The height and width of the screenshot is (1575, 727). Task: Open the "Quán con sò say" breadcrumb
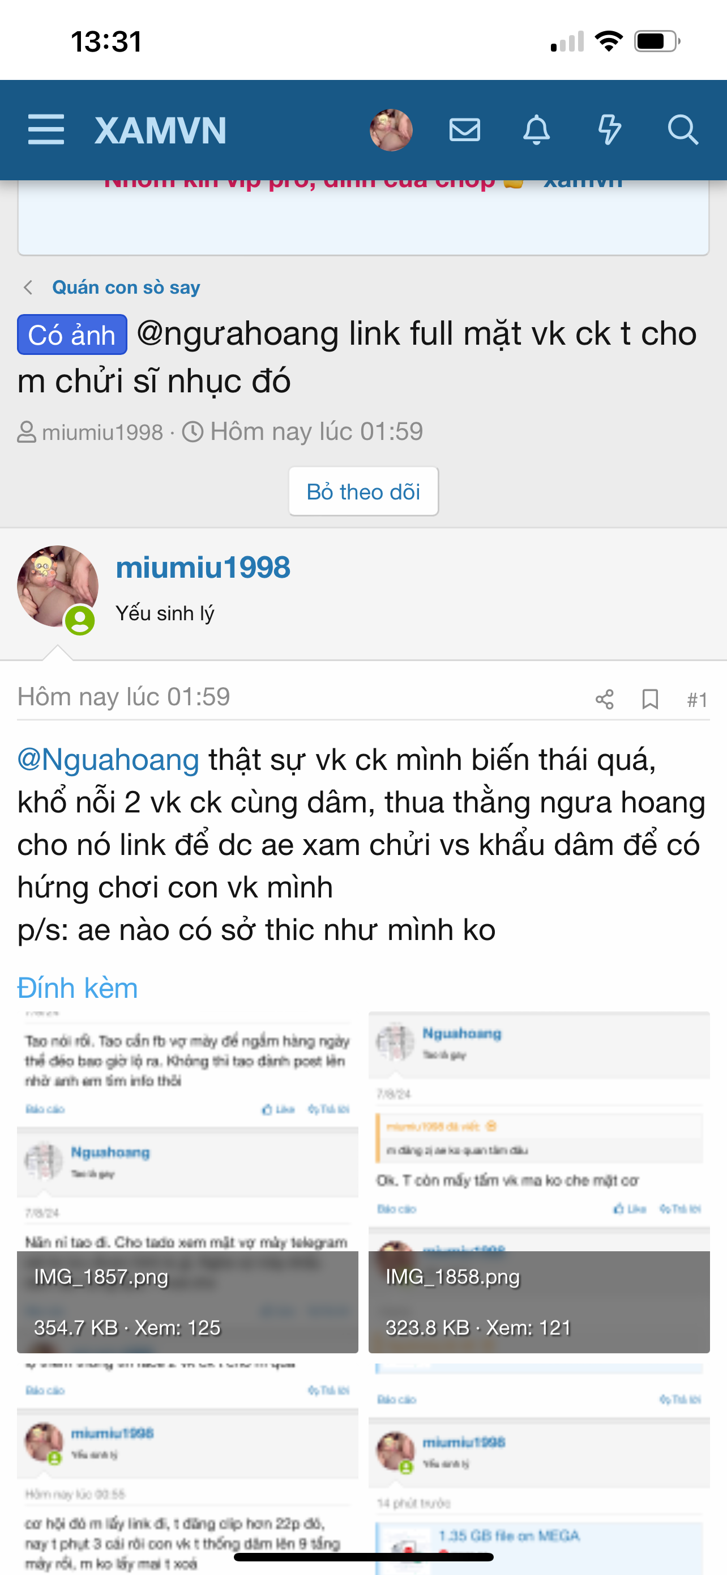point(126,287)
